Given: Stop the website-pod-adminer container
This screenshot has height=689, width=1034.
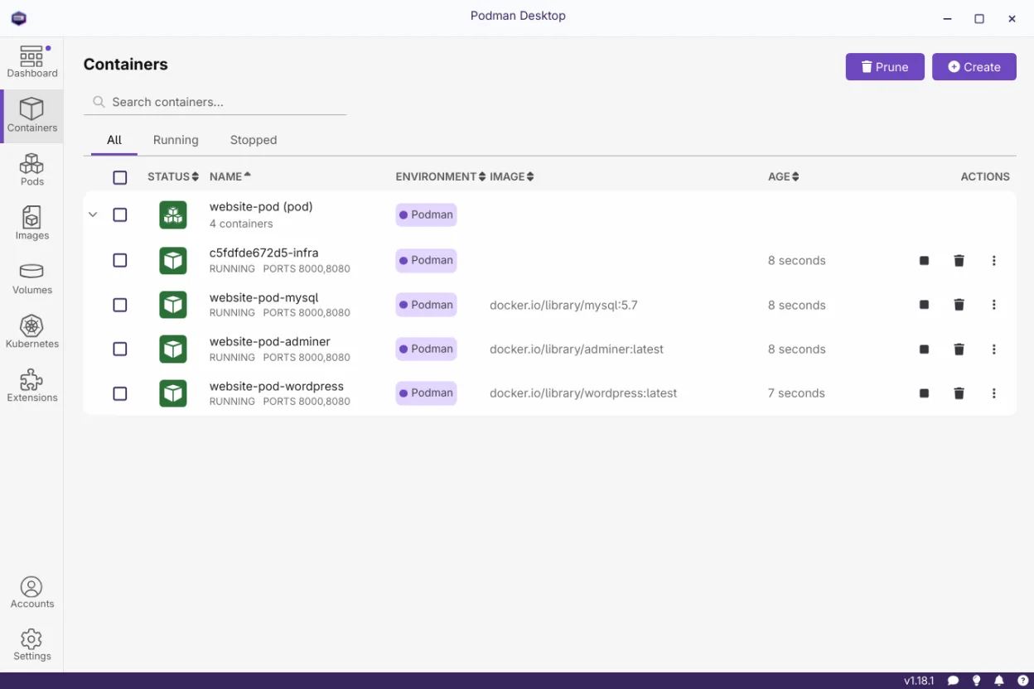Looking at the screenshot, I should 924,349.
